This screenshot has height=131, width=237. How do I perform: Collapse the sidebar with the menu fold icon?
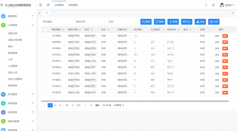[x=41, y=5]
